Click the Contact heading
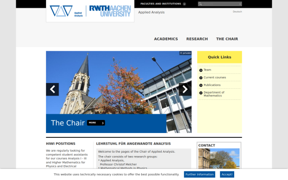This screenshot has width=288, height=180. pos(206,145)
